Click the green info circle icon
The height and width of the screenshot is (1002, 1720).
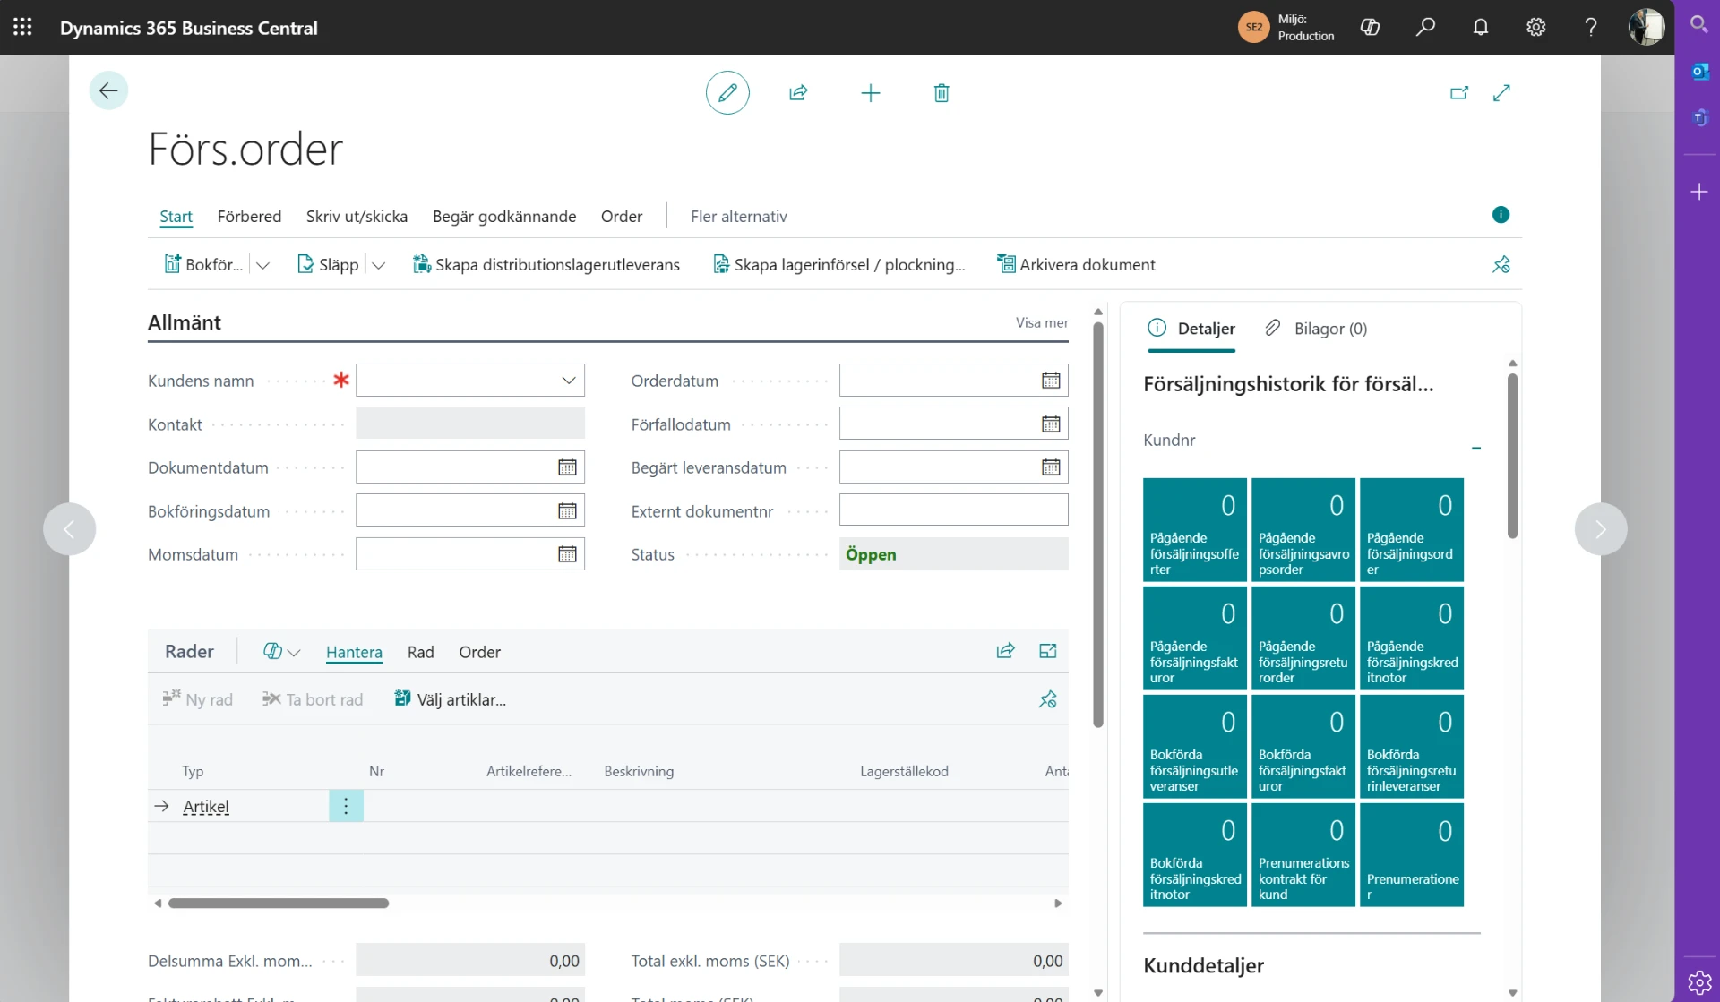click(1501, 214)
